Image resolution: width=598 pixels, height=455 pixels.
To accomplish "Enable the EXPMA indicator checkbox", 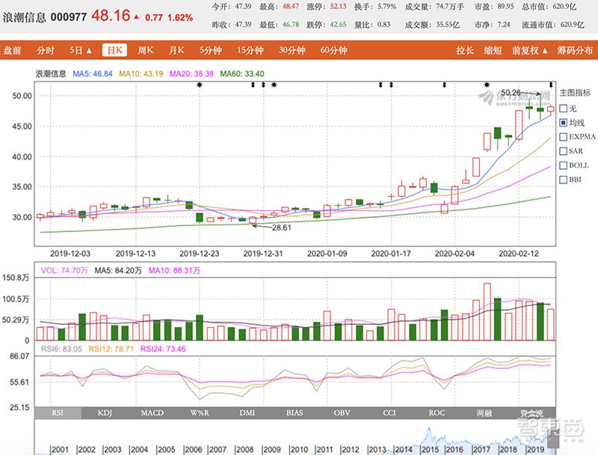I will coord(564,137).
